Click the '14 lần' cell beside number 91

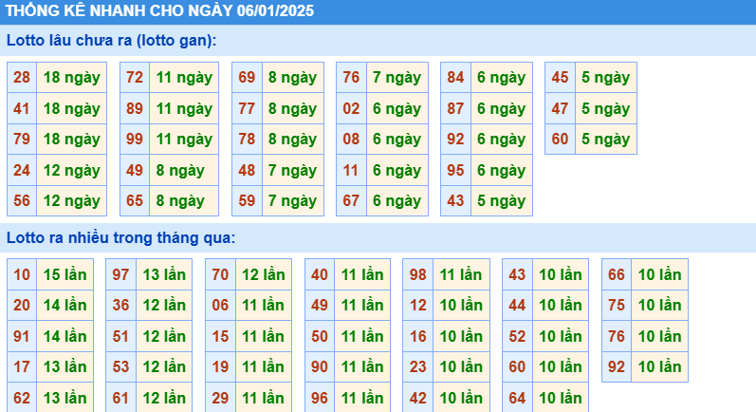[x=65, y=337]
